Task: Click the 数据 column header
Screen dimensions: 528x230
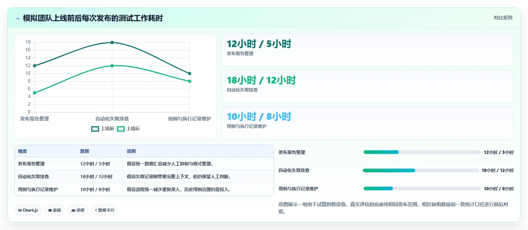Action: 85,151
